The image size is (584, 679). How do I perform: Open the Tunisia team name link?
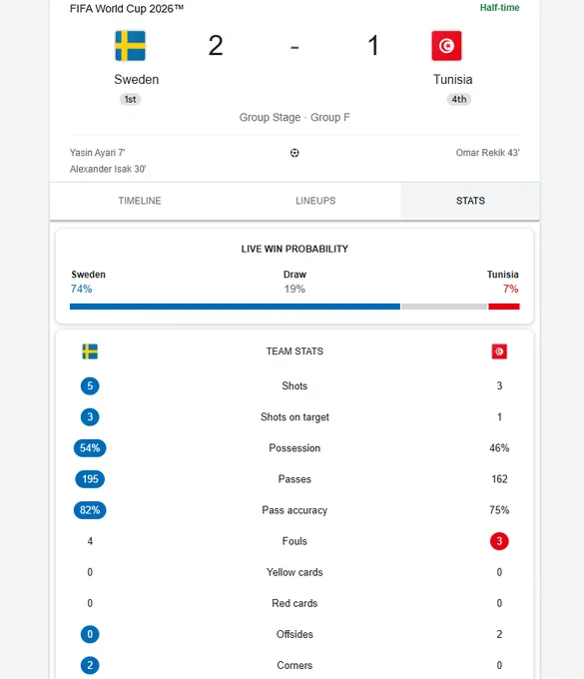pos(453,79)
